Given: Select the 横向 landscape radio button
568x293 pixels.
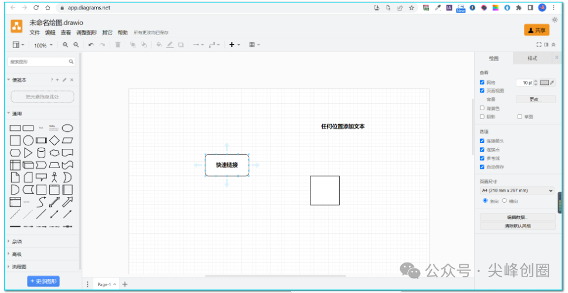Looking at the screenshot, I should [x=504, y=201].
